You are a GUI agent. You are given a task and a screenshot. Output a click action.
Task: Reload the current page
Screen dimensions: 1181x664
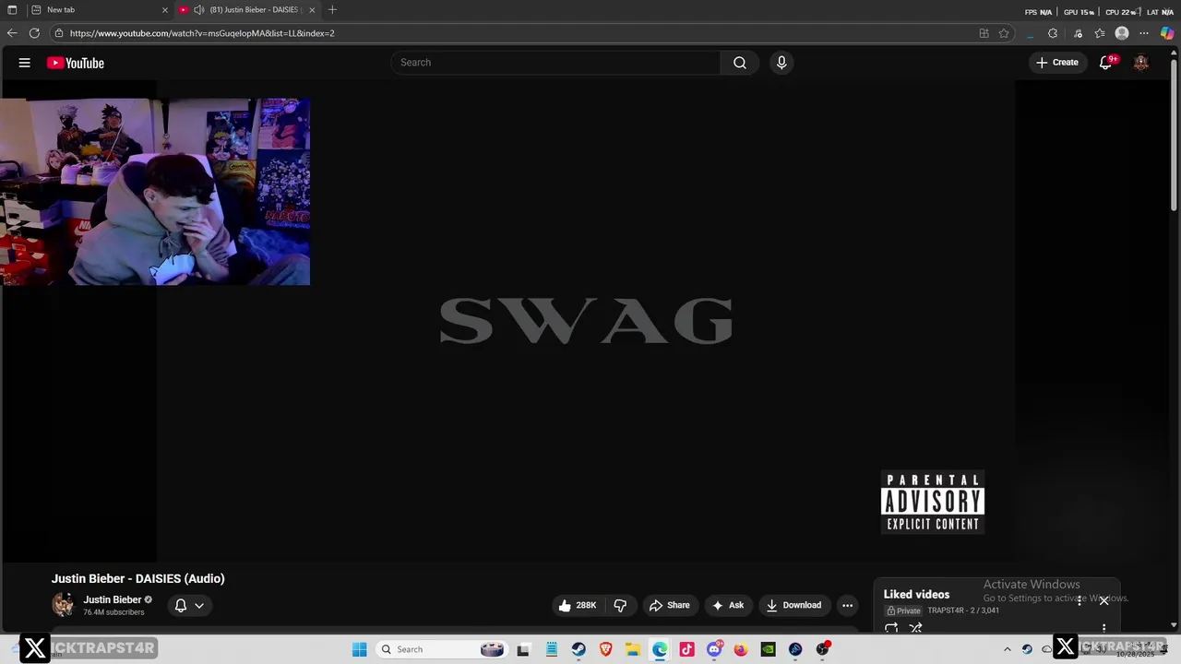coord(34,33)
